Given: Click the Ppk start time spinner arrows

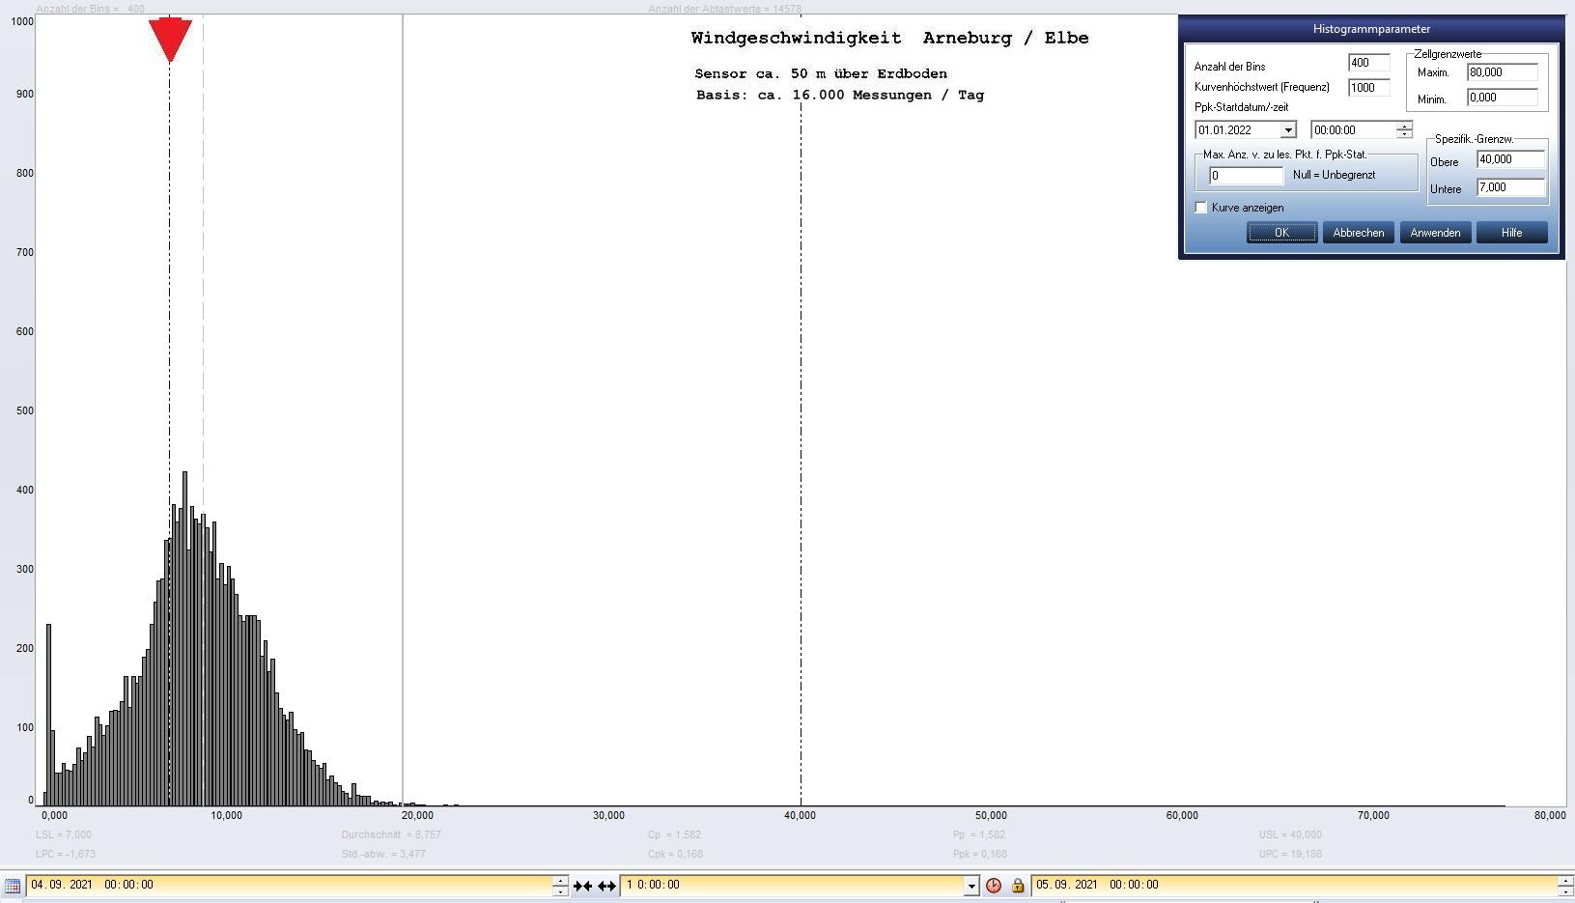Looking at the screenshot, I should [x=1404, y=130].
